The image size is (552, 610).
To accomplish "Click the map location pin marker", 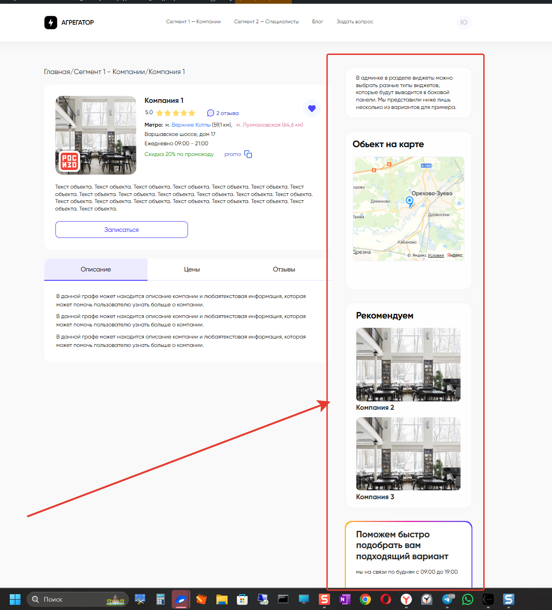I will click(410, 201).
